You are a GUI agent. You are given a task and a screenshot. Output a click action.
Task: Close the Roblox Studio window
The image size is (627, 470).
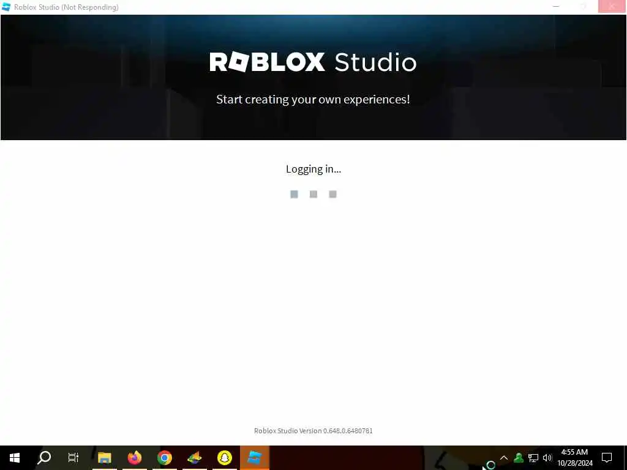tap(612, 6)
